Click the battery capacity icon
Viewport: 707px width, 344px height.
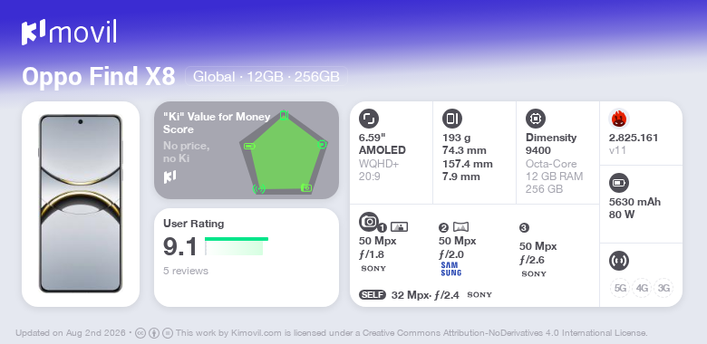click(x=618, y=183)
